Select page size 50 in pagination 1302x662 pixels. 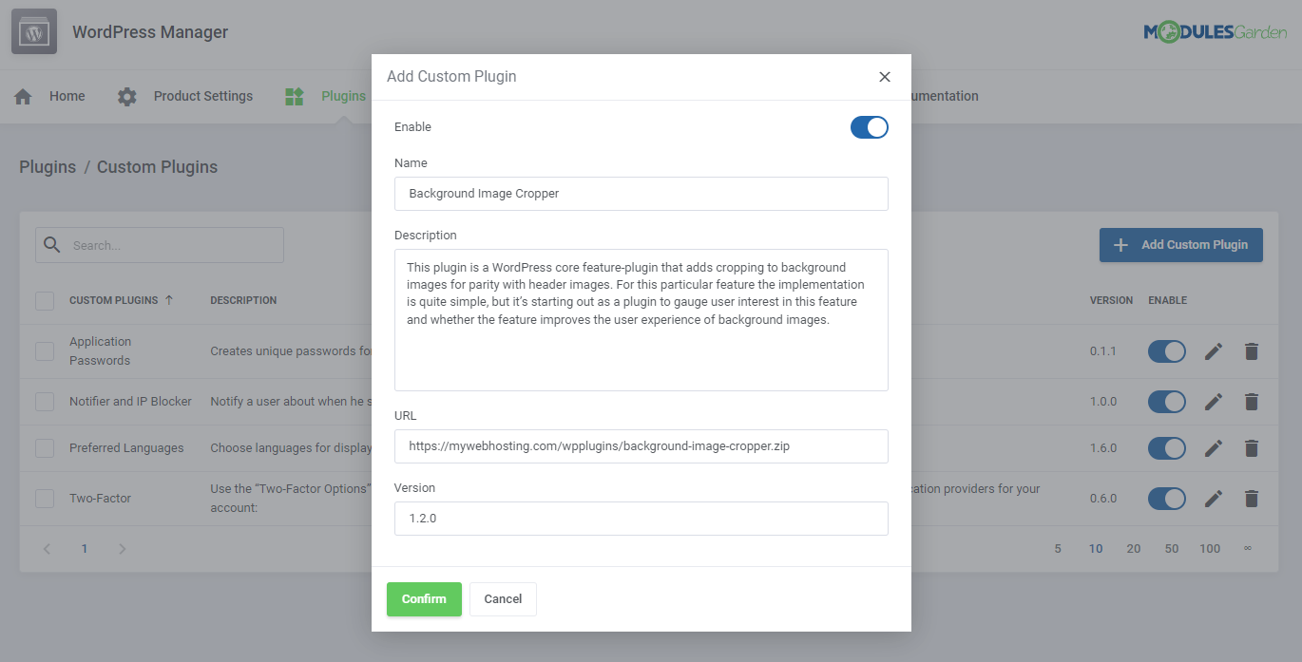point(1171,548)
